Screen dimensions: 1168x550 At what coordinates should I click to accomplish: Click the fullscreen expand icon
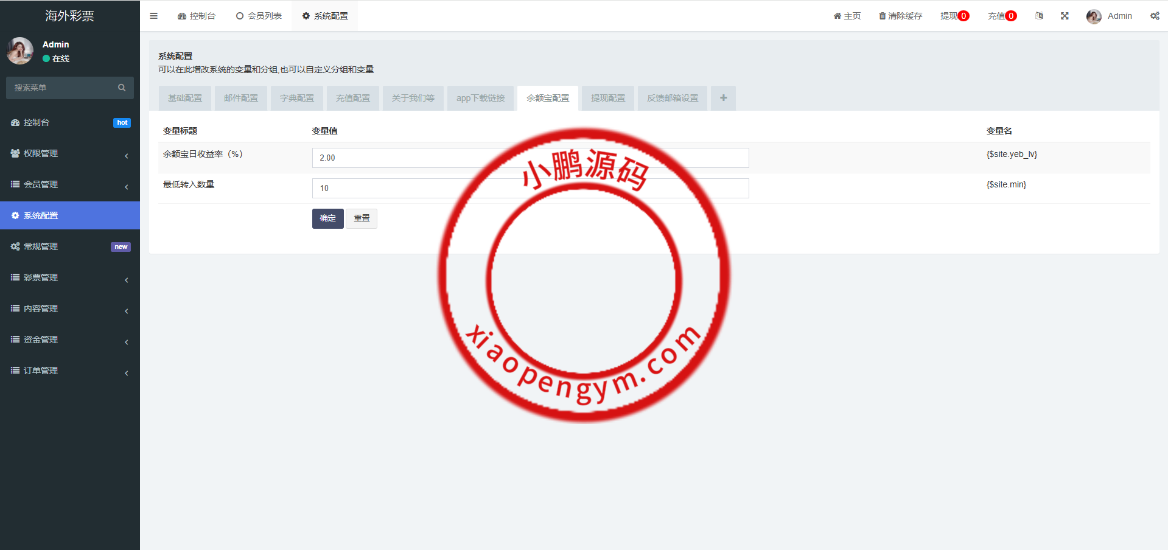1065,16
